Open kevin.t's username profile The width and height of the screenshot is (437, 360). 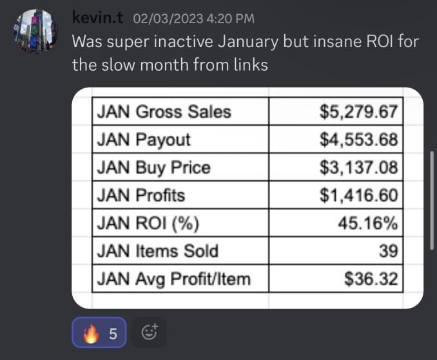97,20
